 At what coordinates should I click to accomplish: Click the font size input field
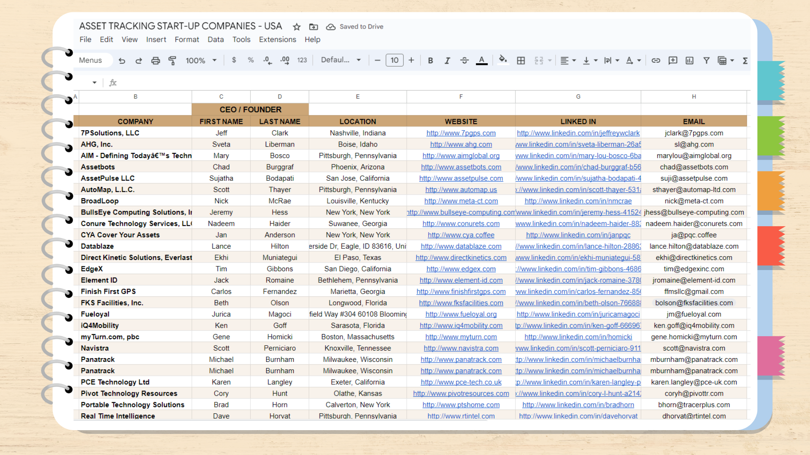(x=394, y=60)
